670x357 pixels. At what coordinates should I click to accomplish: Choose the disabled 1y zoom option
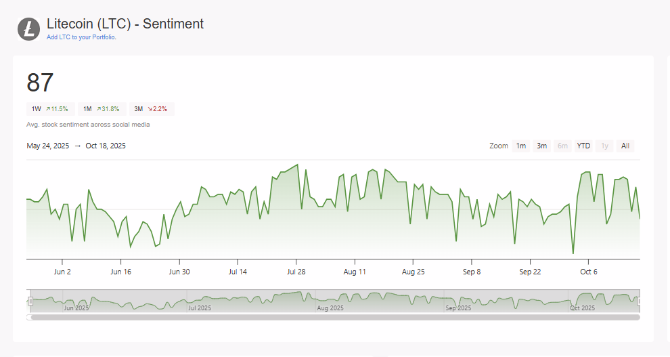point(604,146)
